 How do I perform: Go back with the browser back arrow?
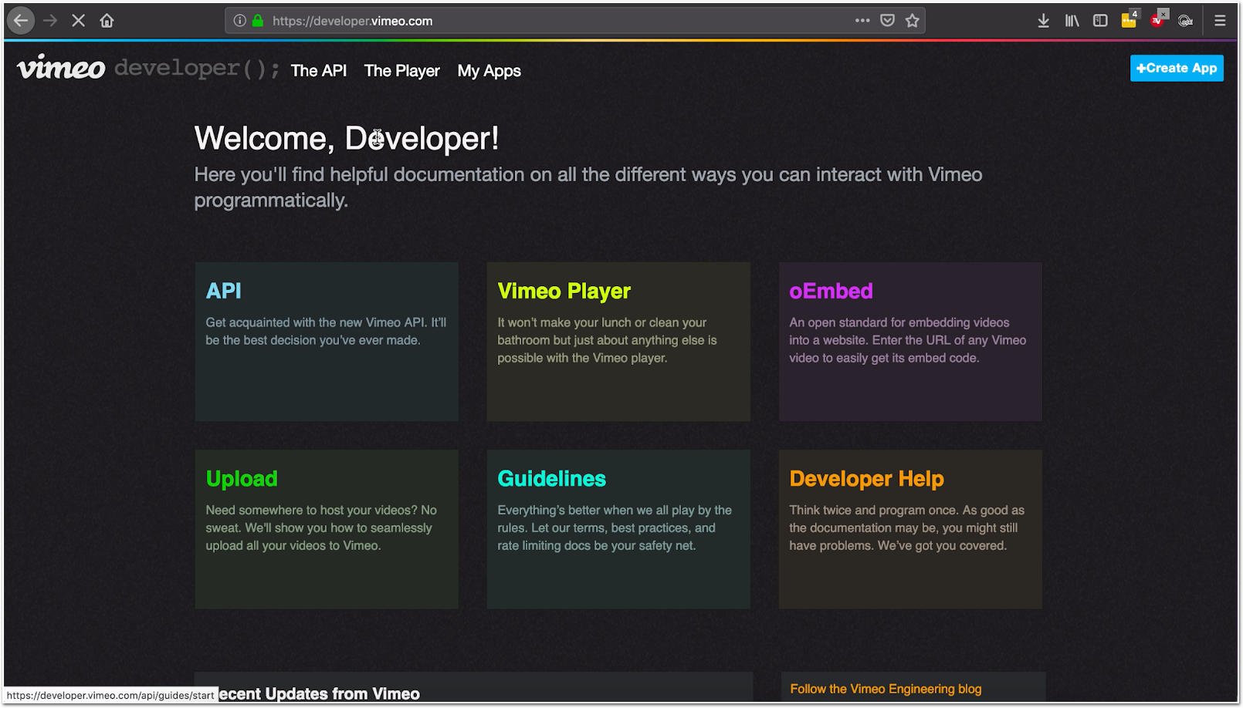coord(21,21)
